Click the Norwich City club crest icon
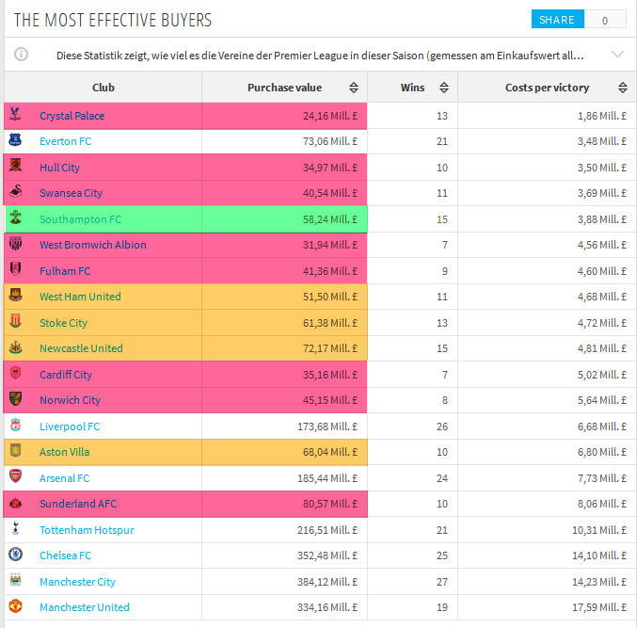637x628 pixels. 15,399
